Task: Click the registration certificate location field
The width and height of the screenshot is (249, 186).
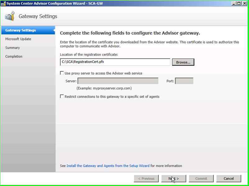Action: coord(115,62)
